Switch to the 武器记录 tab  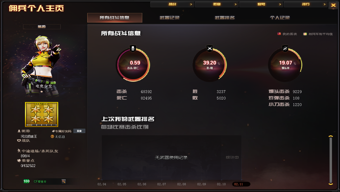tap(169, 18)
